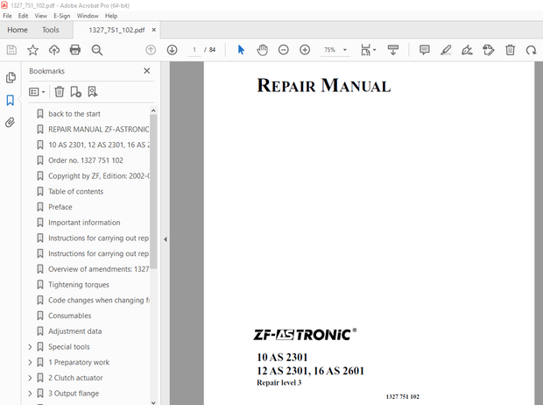The width and height of the screenshot is (543, 405).
Task: Expand the 3 Output flange bookmark
Action: pyautogui.click(x=30, y=394)
